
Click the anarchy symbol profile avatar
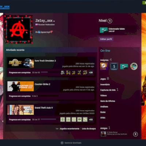point(19,29)
